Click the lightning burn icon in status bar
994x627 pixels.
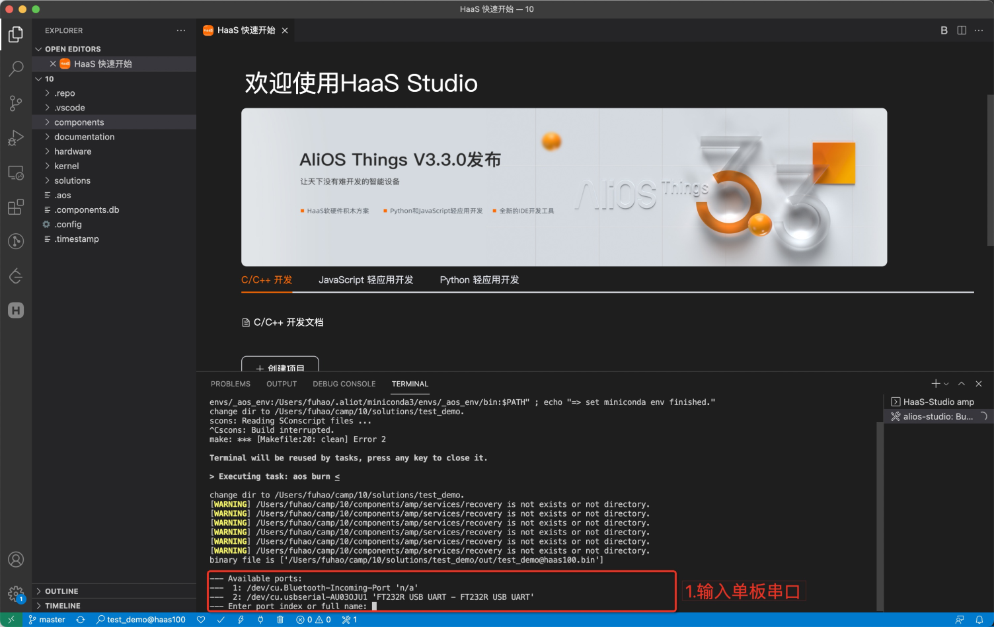[241, 620]
